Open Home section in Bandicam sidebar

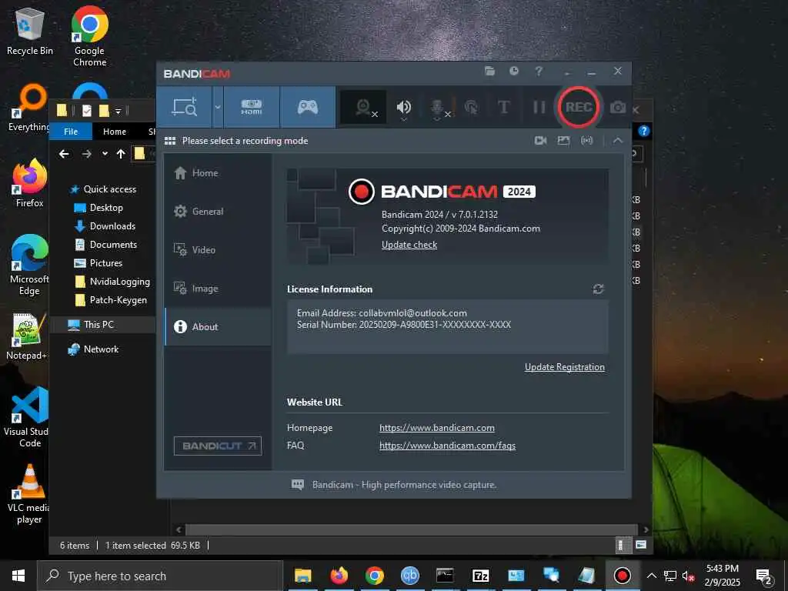tap(218, 173)
